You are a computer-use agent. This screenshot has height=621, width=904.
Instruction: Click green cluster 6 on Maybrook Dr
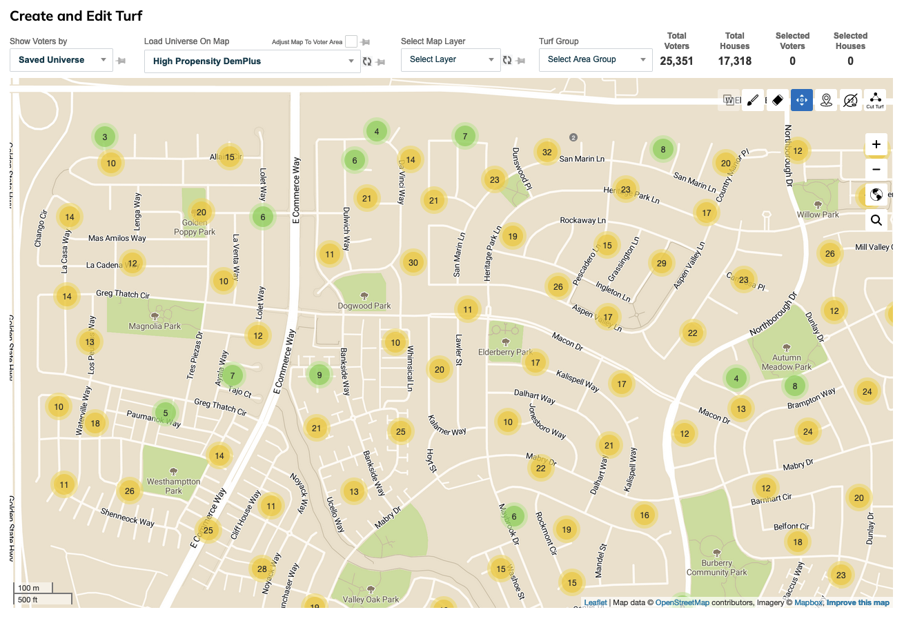pyautogui.click(x=513, y=516)
